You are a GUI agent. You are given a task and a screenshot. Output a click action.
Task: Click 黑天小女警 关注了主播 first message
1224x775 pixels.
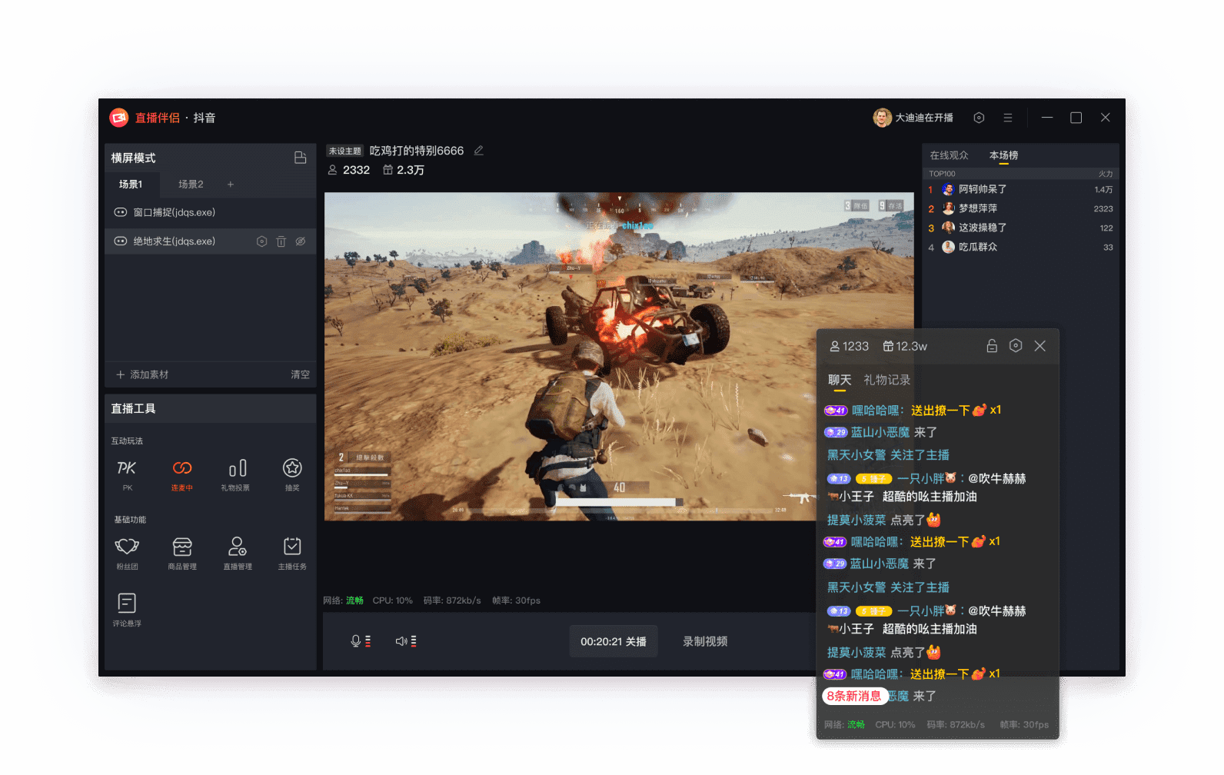888,455
